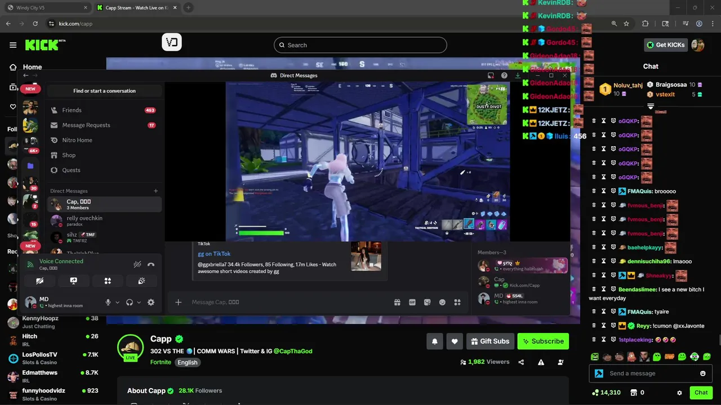This screenshot has width=721, height=405.
Task: Open Friends in Discord sidebar
Action: pos(104,110)
